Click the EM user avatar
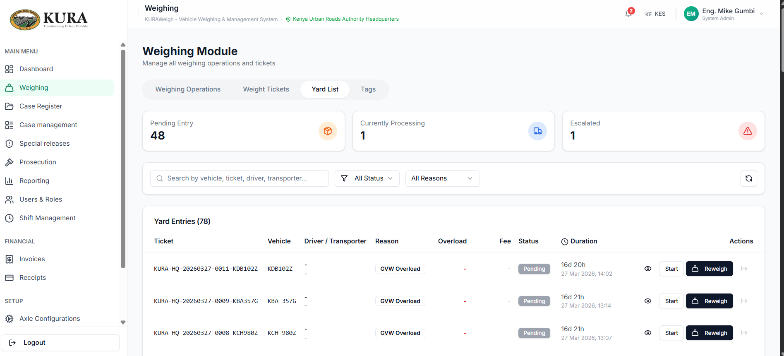Screen dimensions: 784x356 pos(691,14)
